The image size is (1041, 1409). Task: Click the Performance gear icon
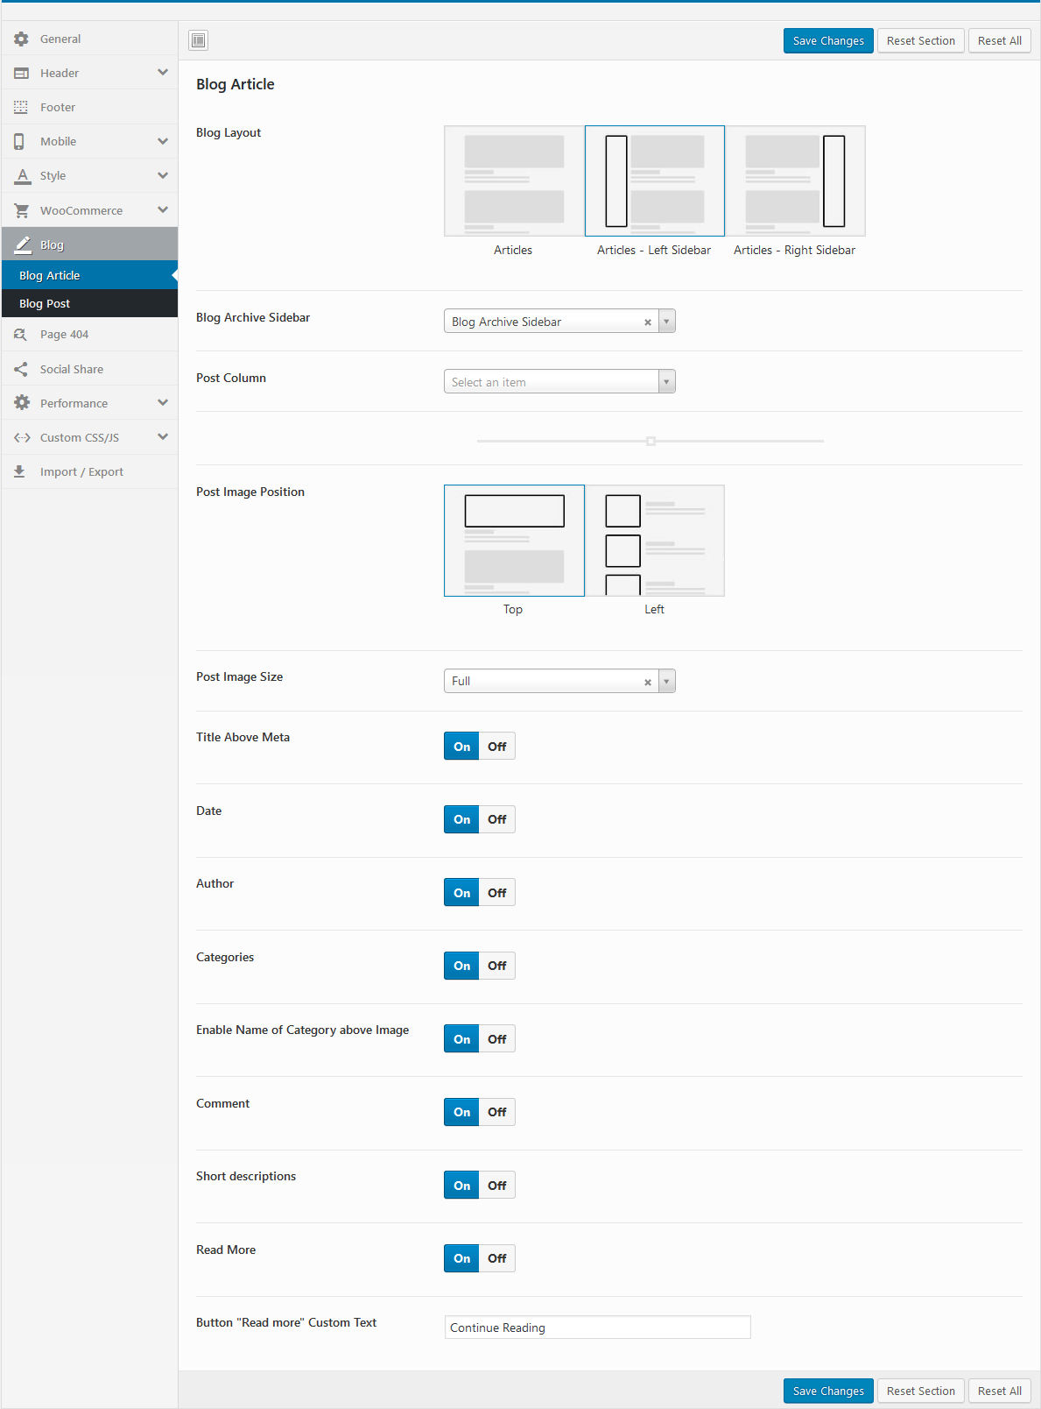[x=22, y=403]
